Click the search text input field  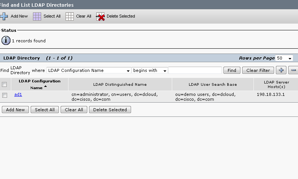[x=195, y=70]
